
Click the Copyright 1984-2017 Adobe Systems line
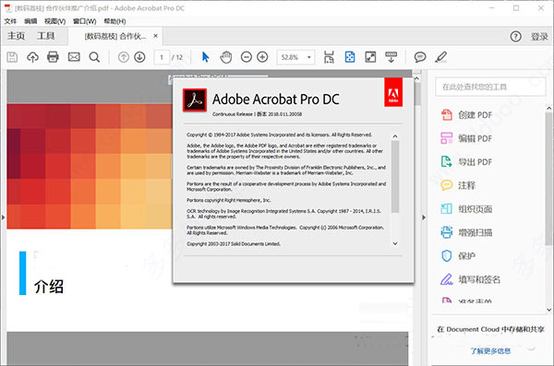tap(280, 135)
